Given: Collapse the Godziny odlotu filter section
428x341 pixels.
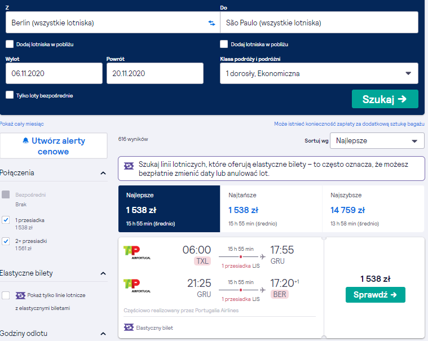Looking at the screenshot, I should (103, 334).
